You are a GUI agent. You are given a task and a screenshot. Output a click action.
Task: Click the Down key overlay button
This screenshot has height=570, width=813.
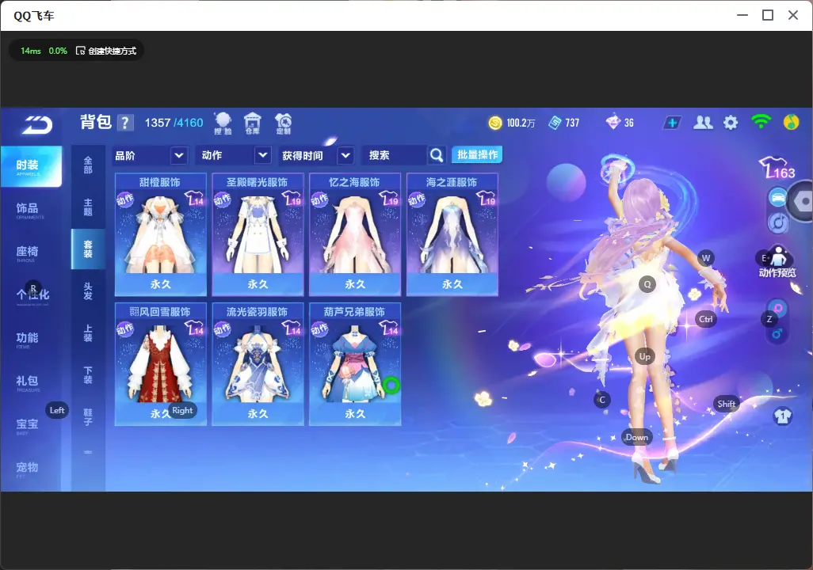637,437
